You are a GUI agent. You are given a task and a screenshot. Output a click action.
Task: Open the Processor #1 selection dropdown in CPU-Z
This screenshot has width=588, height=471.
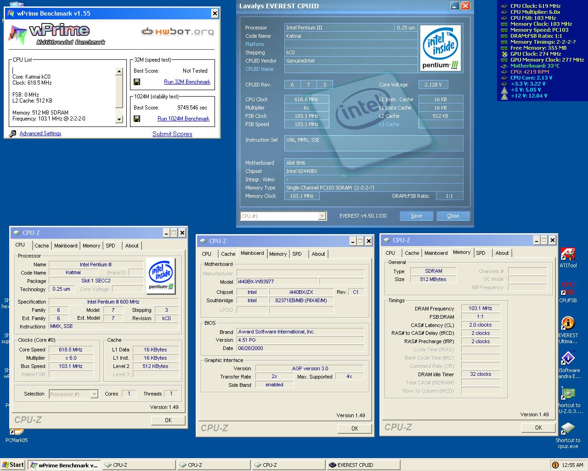coord(94,394)
